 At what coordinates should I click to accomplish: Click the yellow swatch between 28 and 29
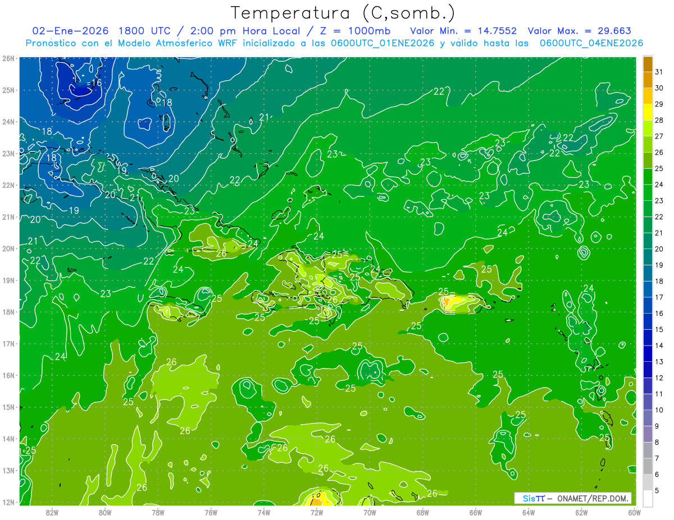click(648, 112)
